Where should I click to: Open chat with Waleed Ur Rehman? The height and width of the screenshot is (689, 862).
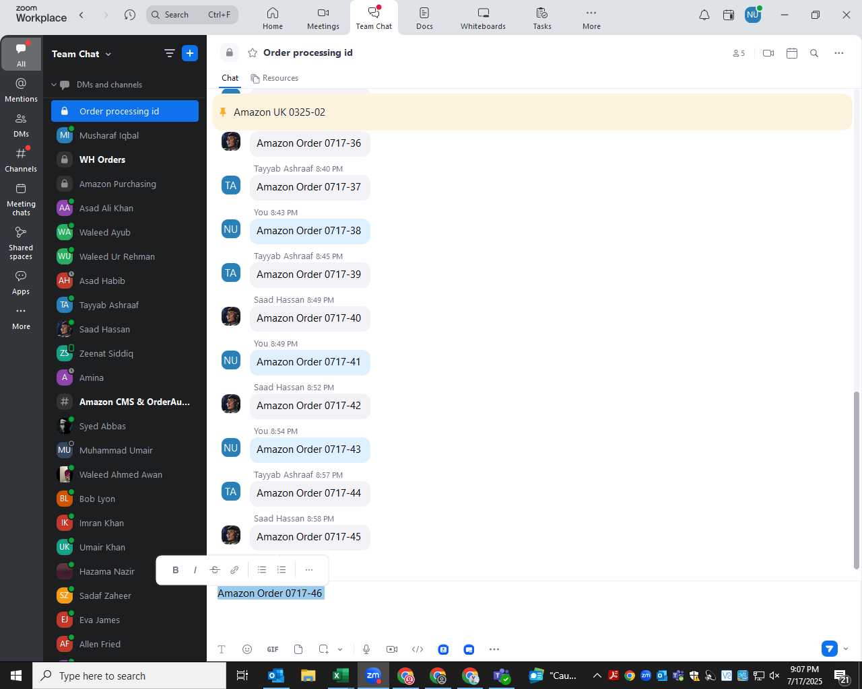tap(125, 256)
